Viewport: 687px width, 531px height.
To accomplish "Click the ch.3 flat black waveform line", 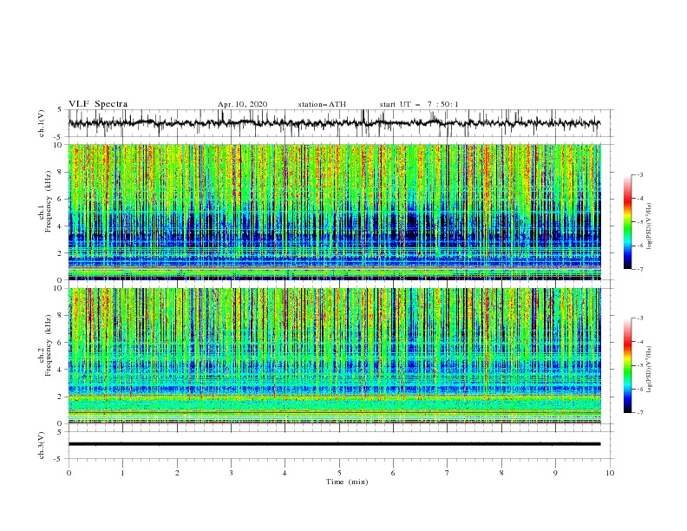I will 334,444.
